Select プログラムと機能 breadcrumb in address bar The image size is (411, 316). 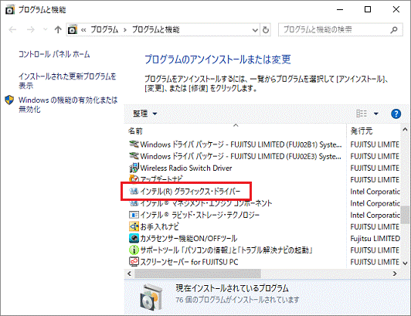click(x=156, y=29)
